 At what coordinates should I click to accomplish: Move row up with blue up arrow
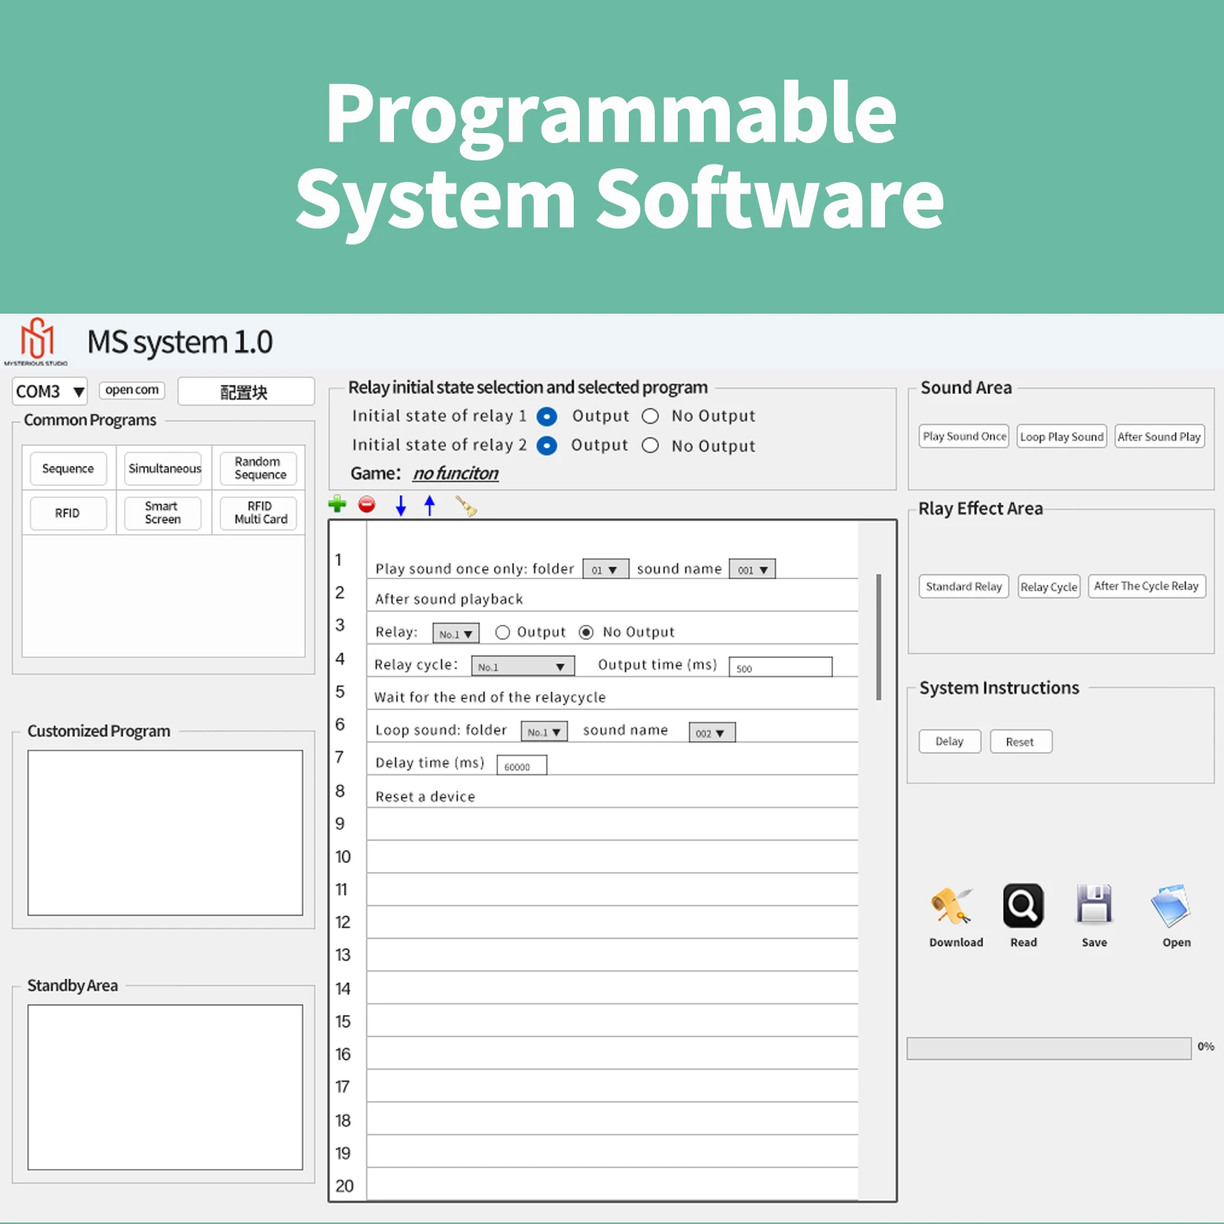coord(430,506)
